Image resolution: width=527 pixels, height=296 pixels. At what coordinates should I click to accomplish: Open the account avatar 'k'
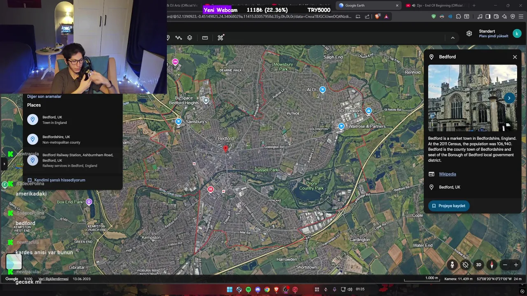517,34
